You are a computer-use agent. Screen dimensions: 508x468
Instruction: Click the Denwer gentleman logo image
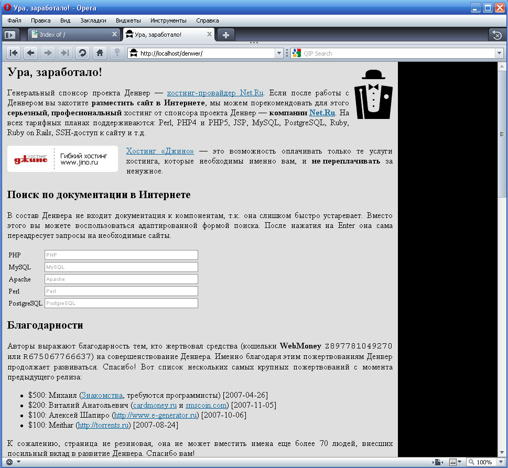pyautogui.click(x=373, y=94)
